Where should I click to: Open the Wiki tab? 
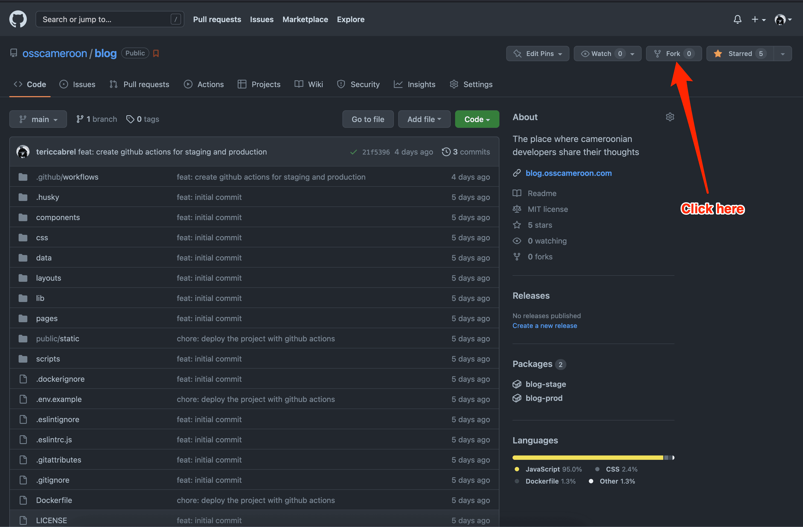(309, 84)
